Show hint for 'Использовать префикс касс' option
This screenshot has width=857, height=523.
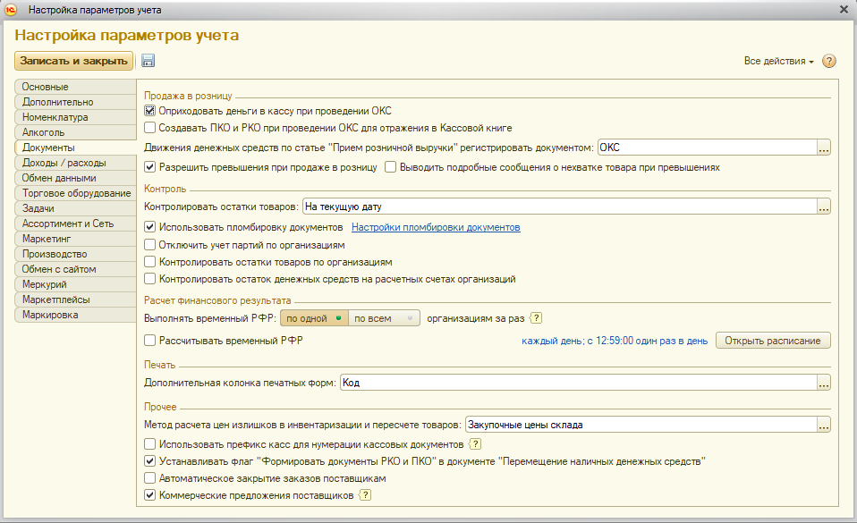click(x=476, y=444)
